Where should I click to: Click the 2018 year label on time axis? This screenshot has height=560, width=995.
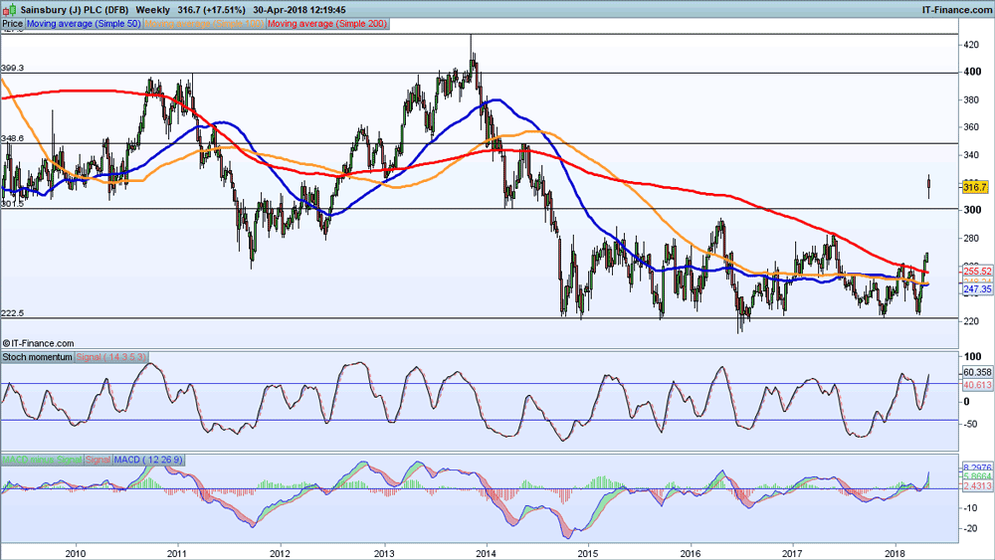[x=896, y=554]
